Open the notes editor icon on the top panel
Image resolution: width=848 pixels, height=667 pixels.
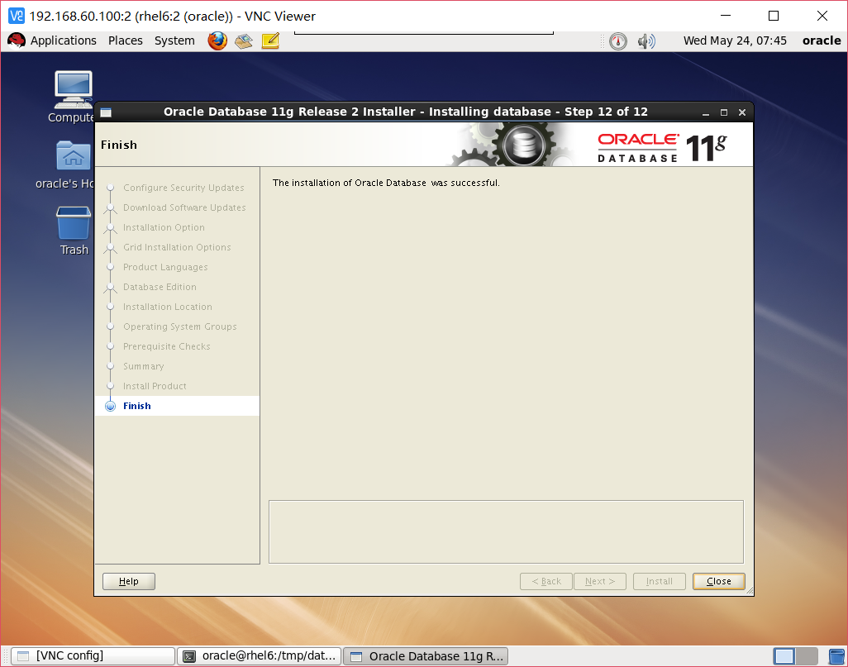pos(269,40)
